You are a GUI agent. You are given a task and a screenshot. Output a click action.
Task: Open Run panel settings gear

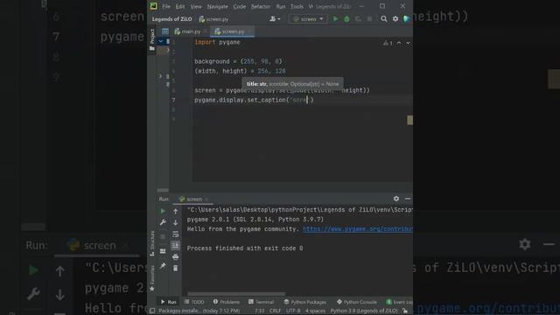(396, 199)
